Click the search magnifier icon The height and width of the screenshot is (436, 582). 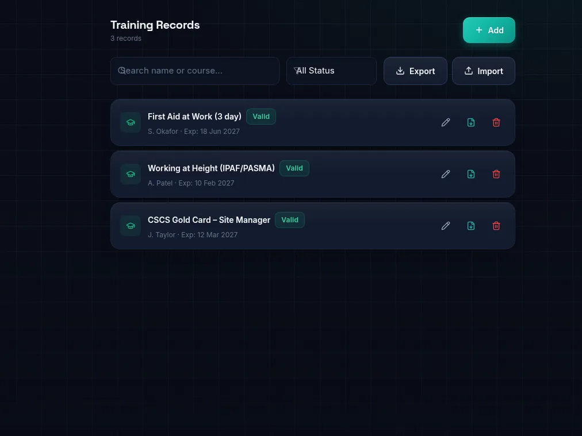tap(122, 71)
